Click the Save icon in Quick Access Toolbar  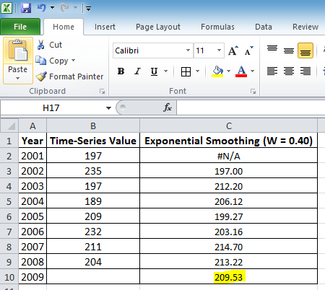click(26, 8)
